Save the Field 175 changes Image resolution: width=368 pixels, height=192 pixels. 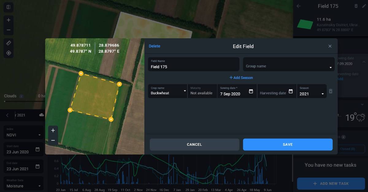pos(287,144)
